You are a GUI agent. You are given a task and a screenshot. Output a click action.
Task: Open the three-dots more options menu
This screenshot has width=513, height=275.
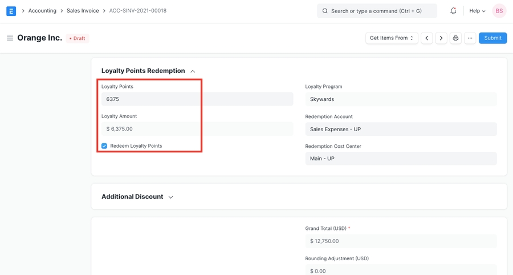(470, 38)
